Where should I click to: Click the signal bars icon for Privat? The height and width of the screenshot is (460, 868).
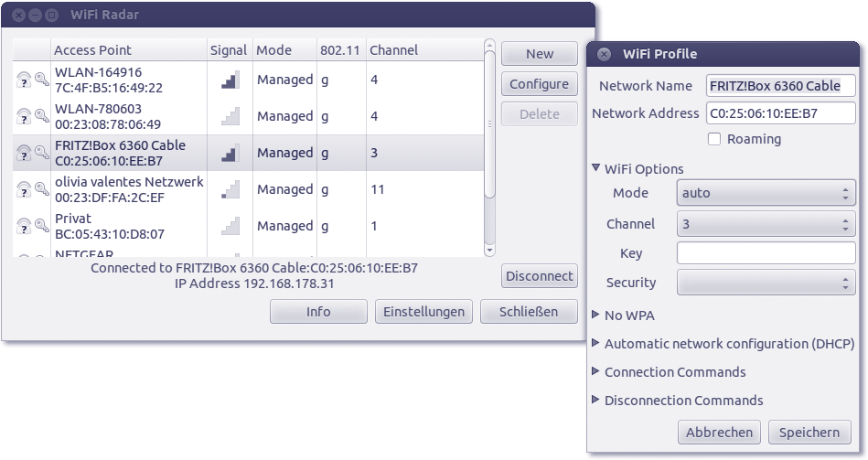click(x=230, y=226)
